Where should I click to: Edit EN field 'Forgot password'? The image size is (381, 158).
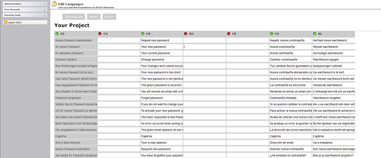162,98
